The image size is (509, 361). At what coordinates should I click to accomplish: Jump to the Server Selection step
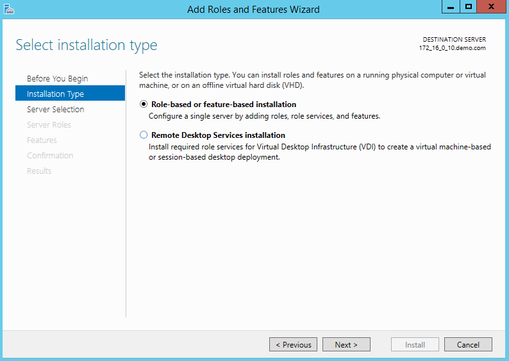click(56, 109)
